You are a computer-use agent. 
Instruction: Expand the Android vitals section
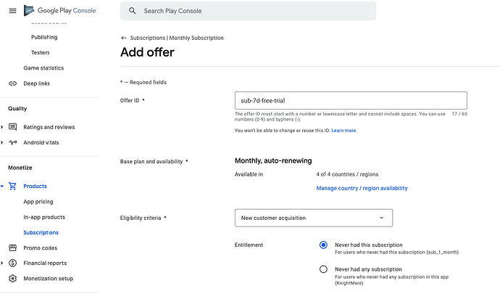coord(2,142)
